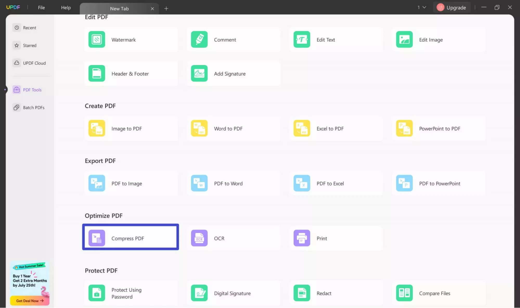Click the Batch PDFs icon in sidebar
Screen dimensions: 520x308
[x=17, y=107]
